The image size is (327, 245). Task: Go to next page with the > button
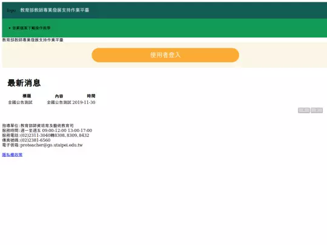317,110
